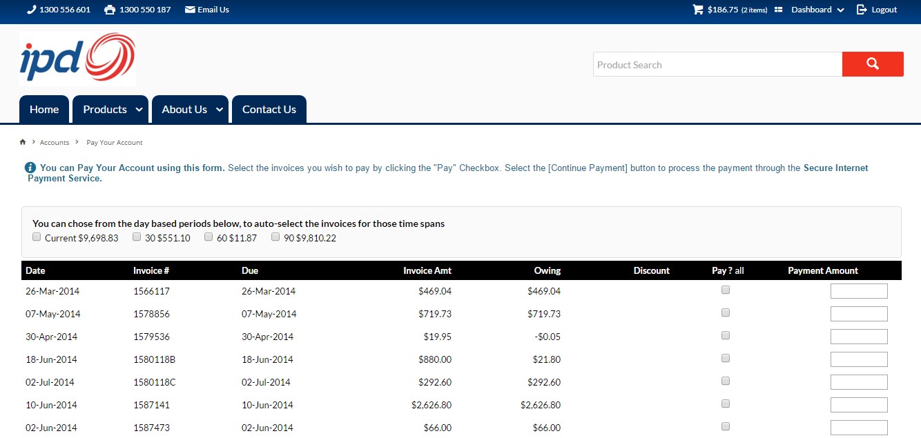The width and height of the screenshot is (921, 438).
Task: Go to the Home tab
Action: 44,110
